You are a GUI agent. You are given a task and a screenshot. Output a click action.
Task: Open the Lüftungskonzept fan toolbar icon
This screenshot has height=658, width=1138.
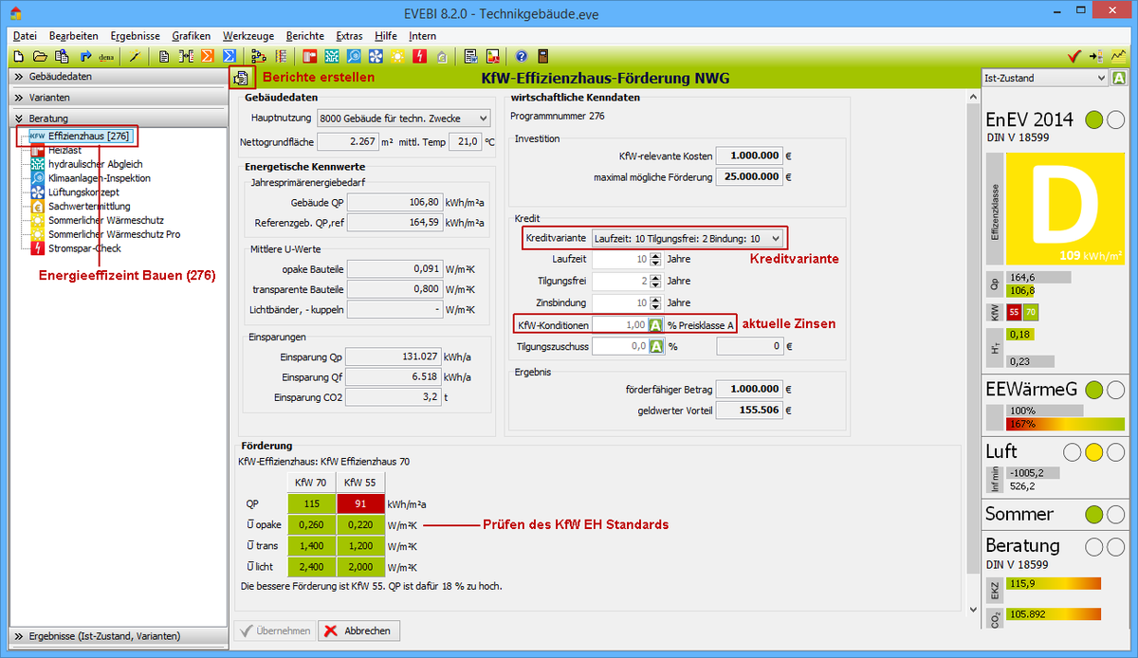click(375, 56)
